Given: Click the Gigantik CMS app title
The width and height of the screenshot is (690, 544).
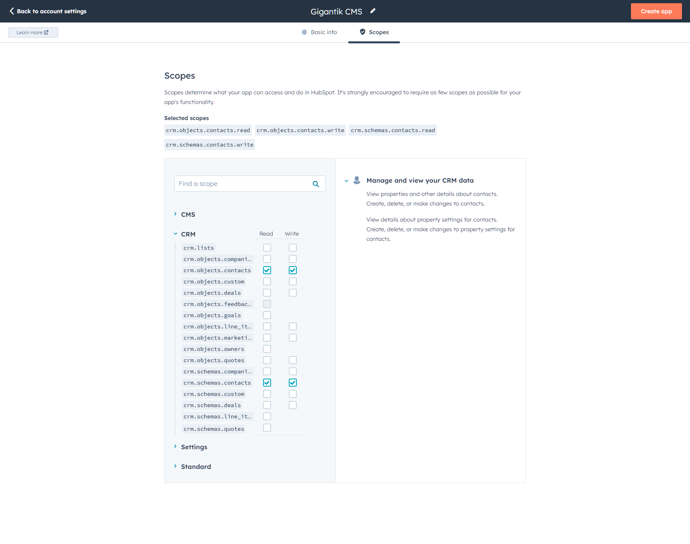Looking at the screenshot, I should coord(336,12).
